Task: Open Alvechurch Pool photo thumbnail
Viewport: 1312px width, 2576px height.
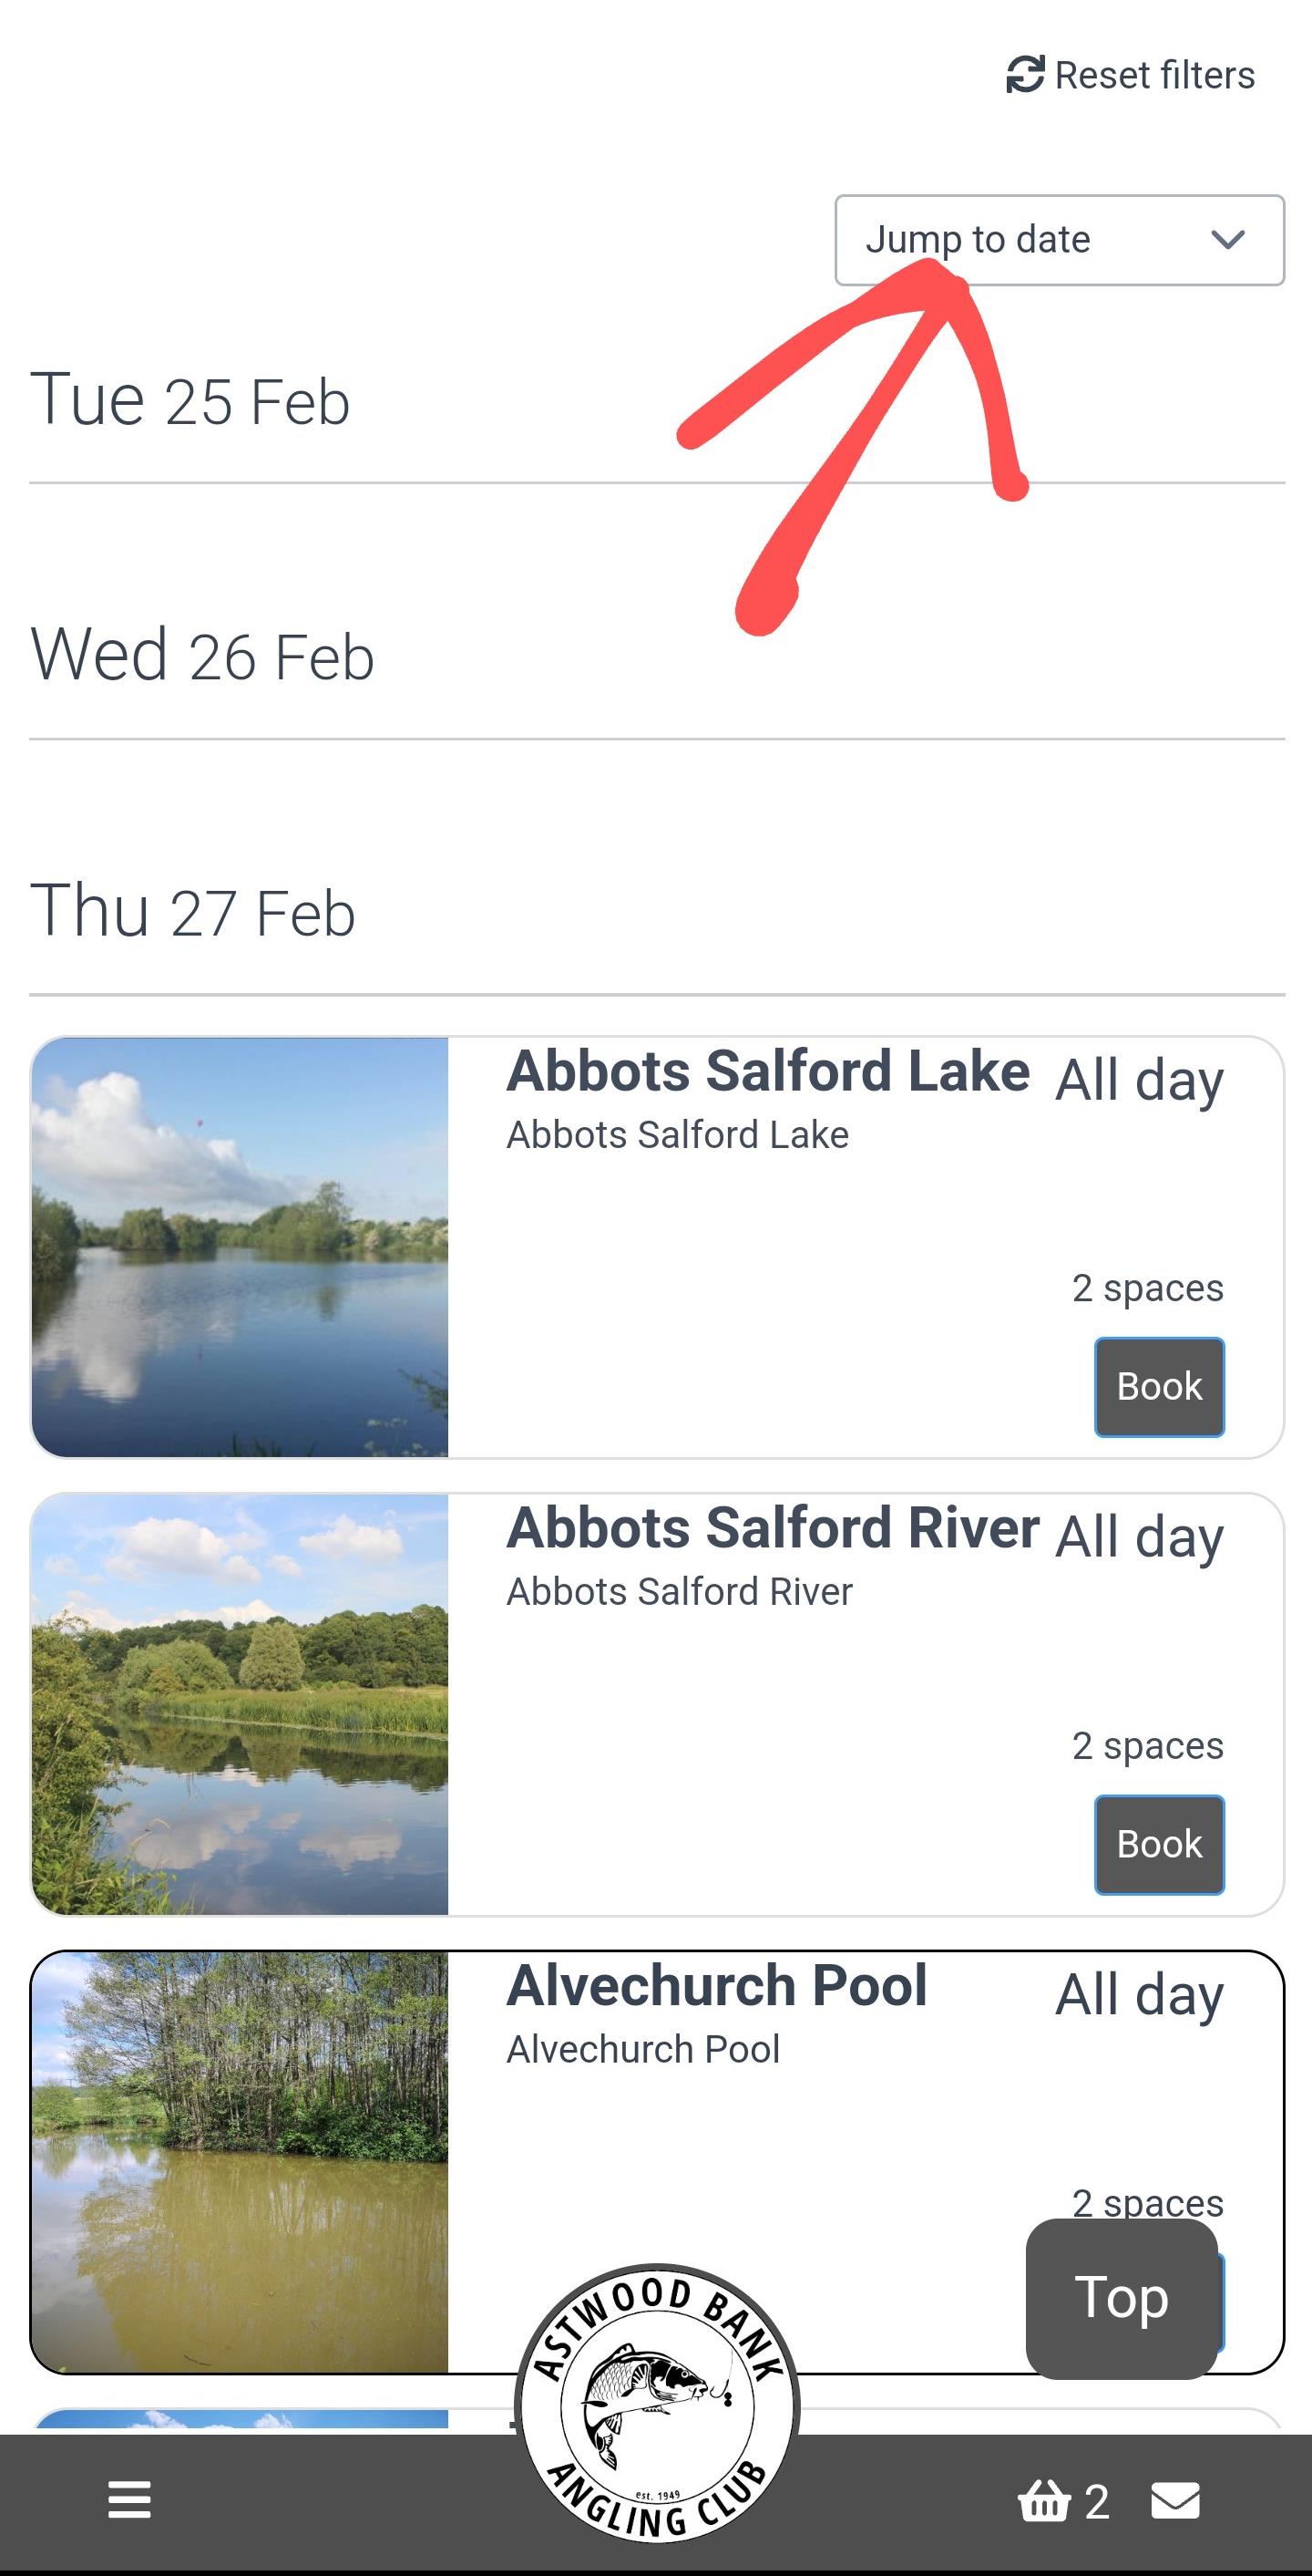Action: click(x=240, y=2161)
